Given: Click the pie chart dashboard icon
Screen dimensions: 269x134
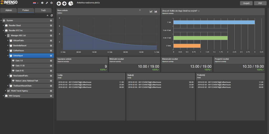Looking at the screenshot, I should (70, 3).
